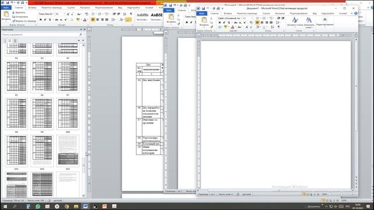The image size is (374, 210).
Task: Sort text using the Document1 paragraph group icon
Action: [x=272, y=27]
